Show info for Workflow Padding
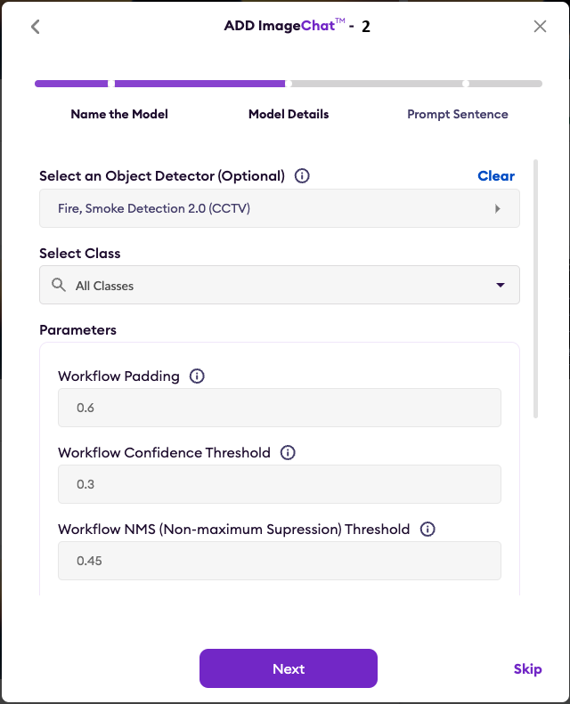The width and height of the screenshot is (570, 704). point(197,376)
